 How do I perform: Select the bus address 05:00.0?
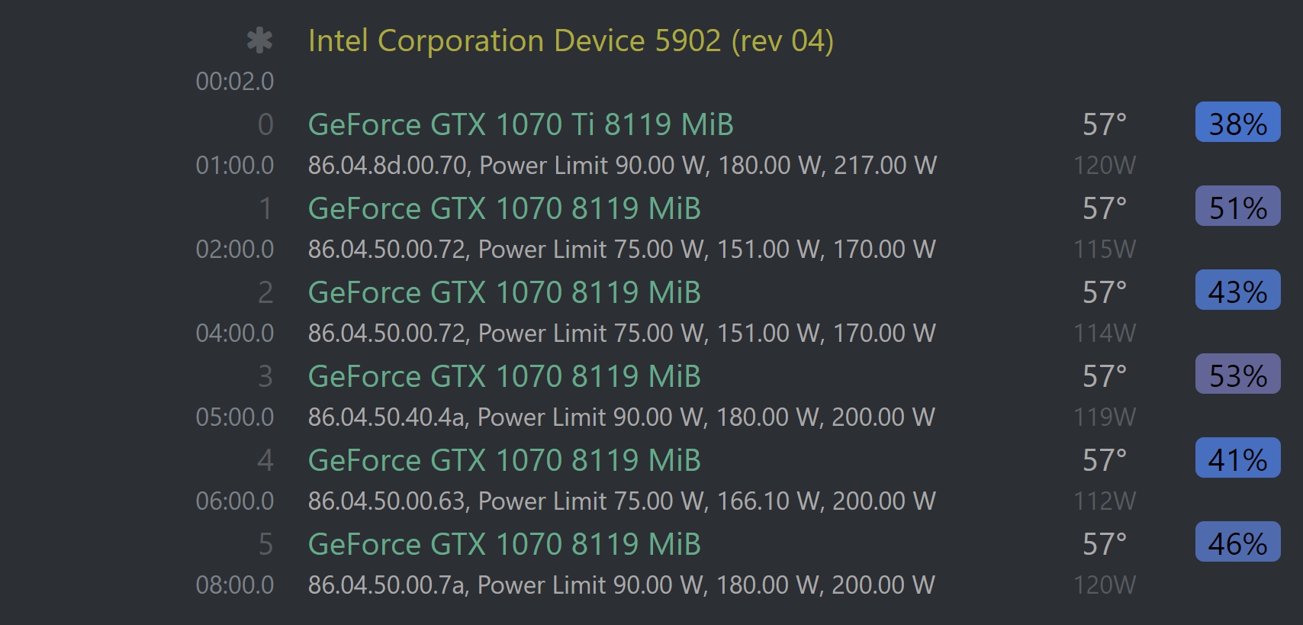click(235, 417)
